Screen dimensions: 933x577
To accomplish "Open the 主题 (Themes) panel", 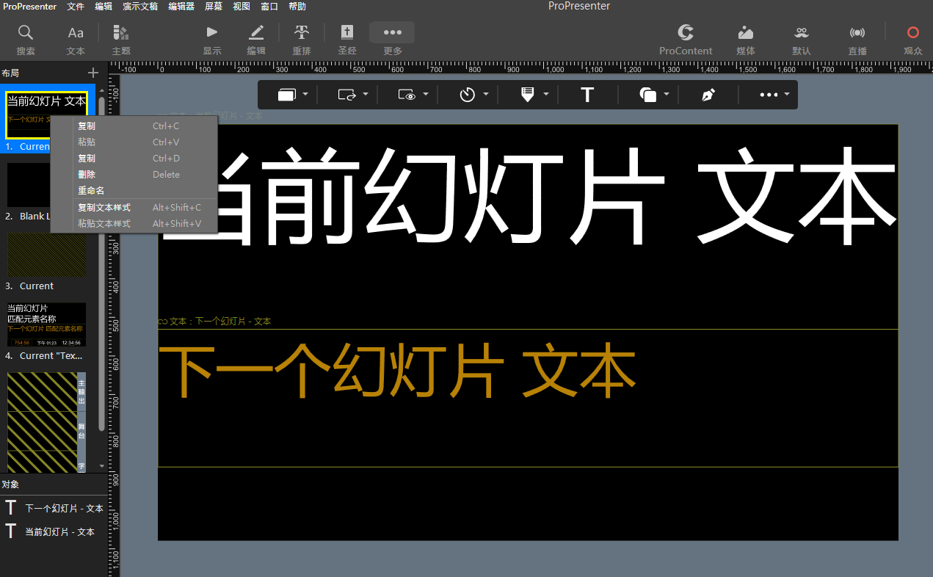I will (x=120, y=39).
